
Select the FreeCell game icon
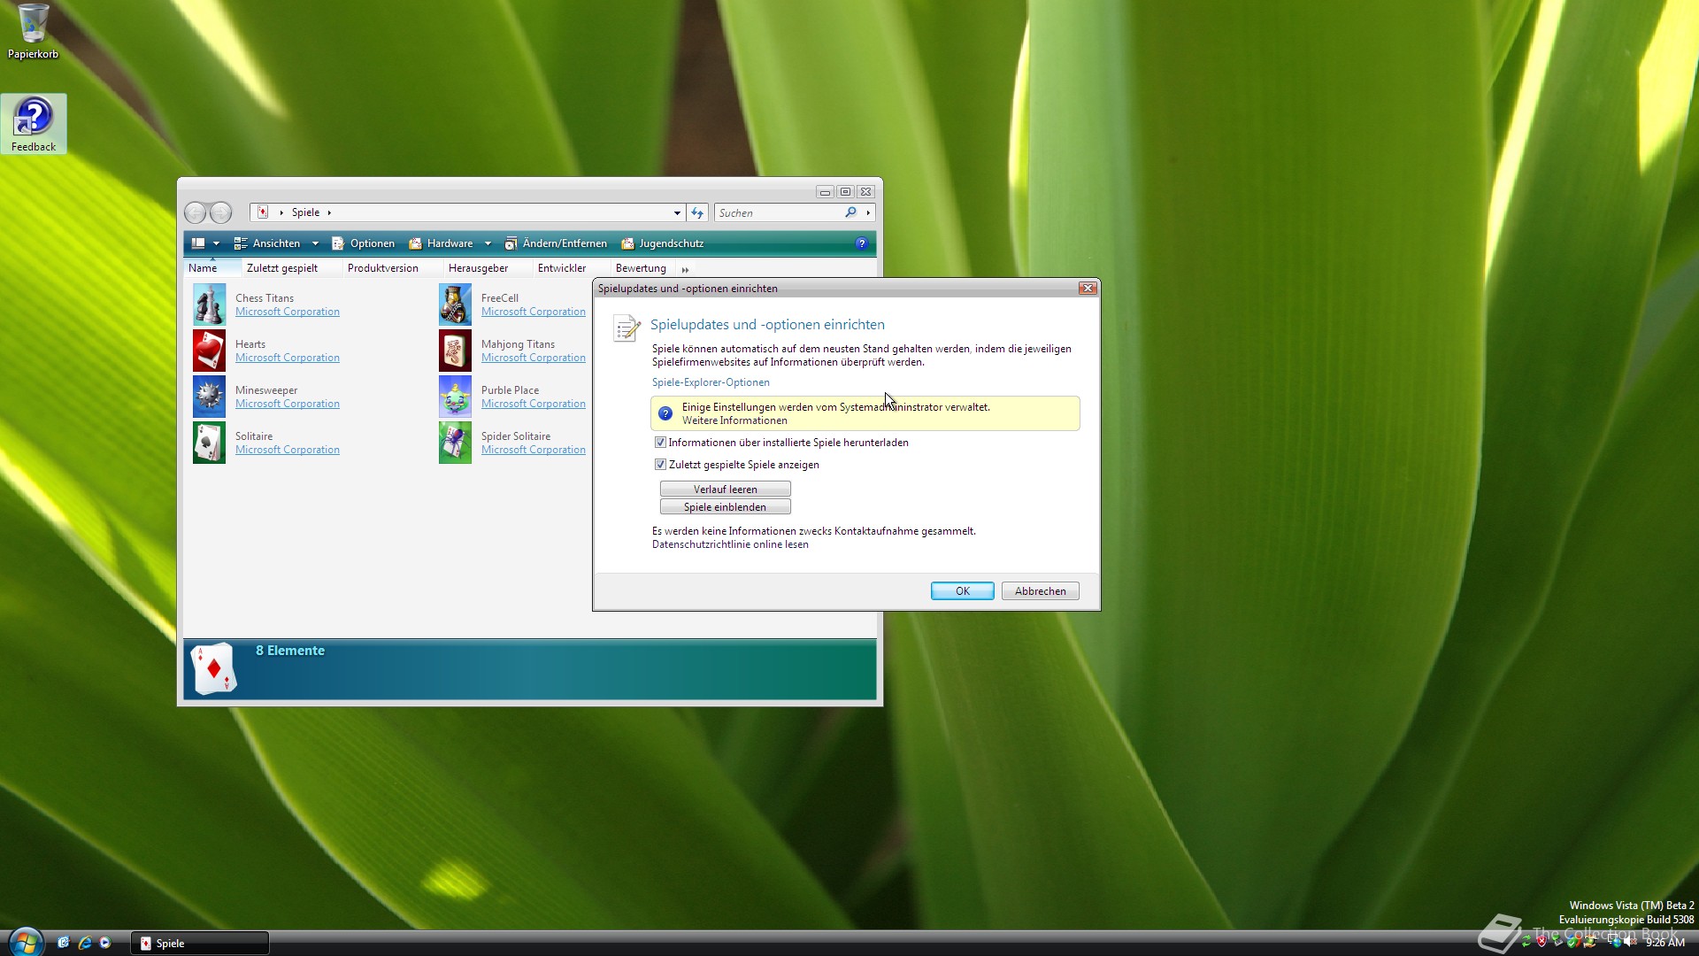(455, 305)
